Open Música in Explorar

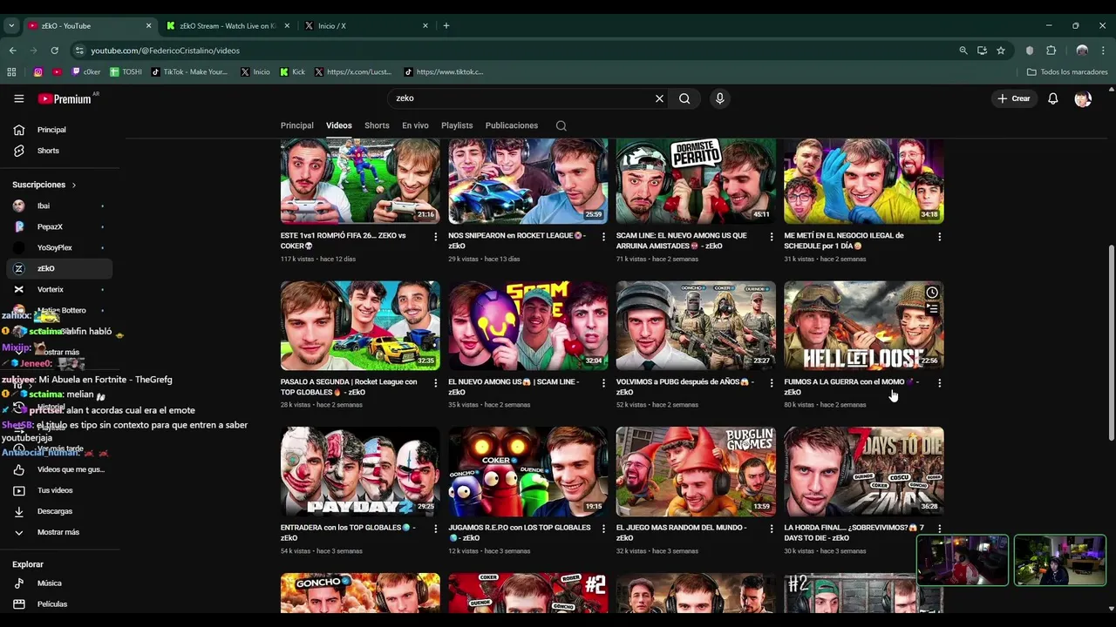[x=58, y=583]
